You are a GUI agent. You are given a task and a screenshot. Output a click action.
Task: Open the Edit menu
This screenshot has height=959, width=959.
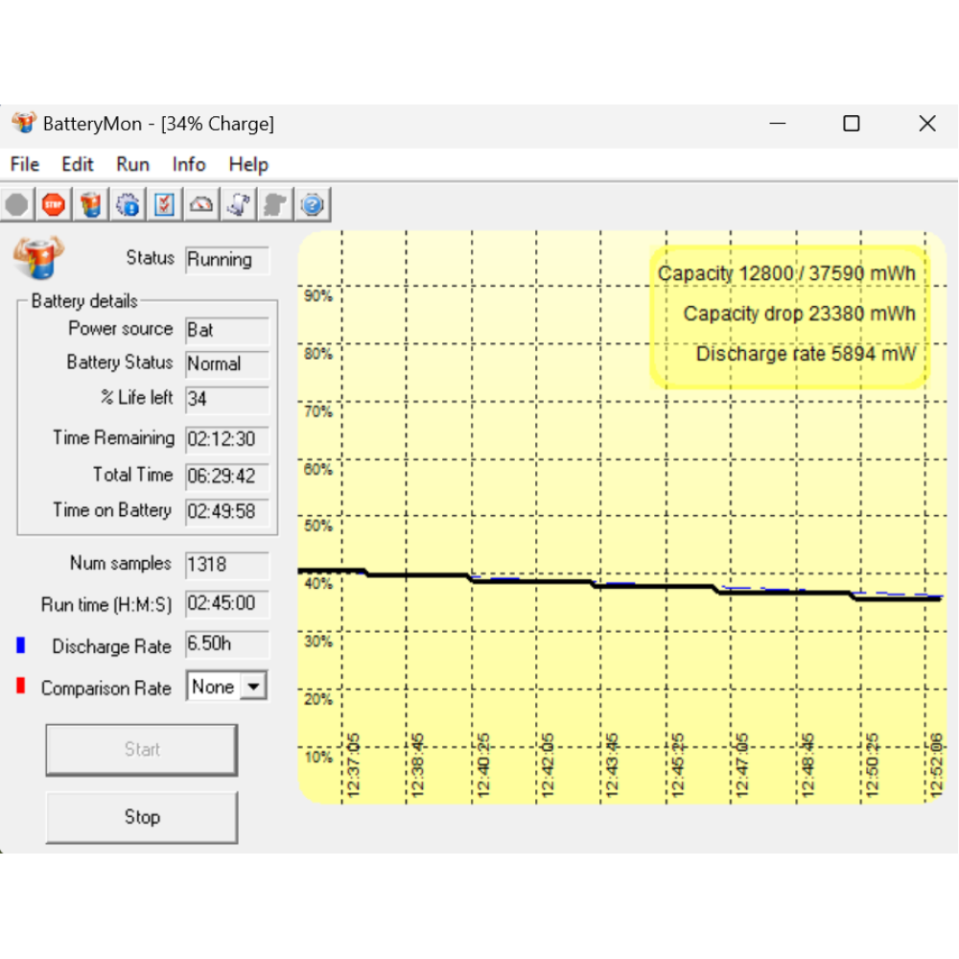click(78, 164)
